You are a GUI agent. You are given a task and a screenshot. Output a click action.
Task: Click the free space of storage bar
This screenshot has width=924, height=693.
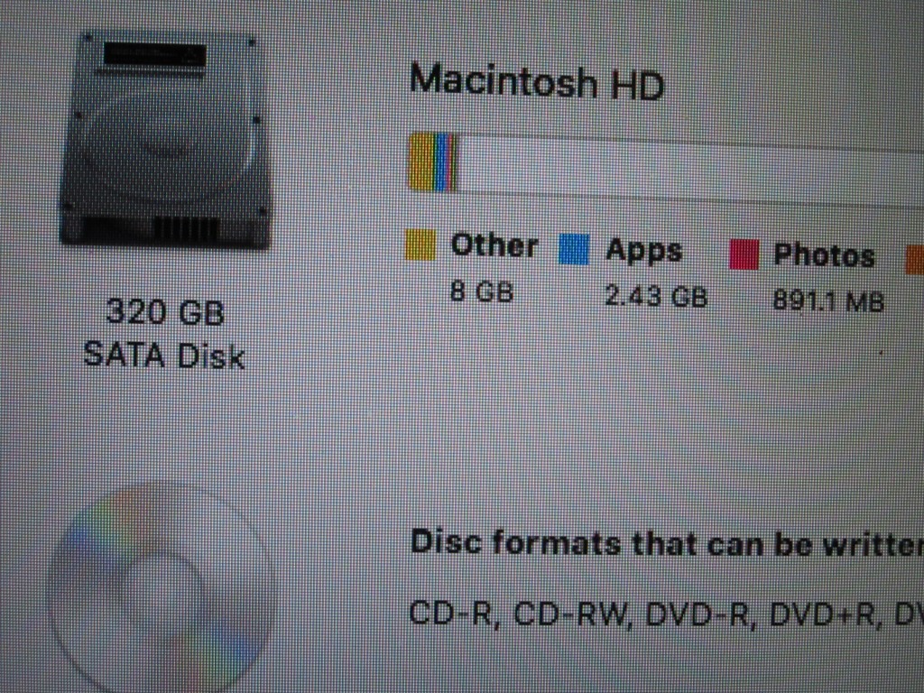point(690,170)
